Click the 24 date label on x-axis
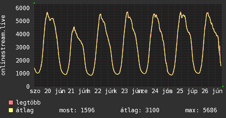The image size is (226, 118). coord(155,91)
